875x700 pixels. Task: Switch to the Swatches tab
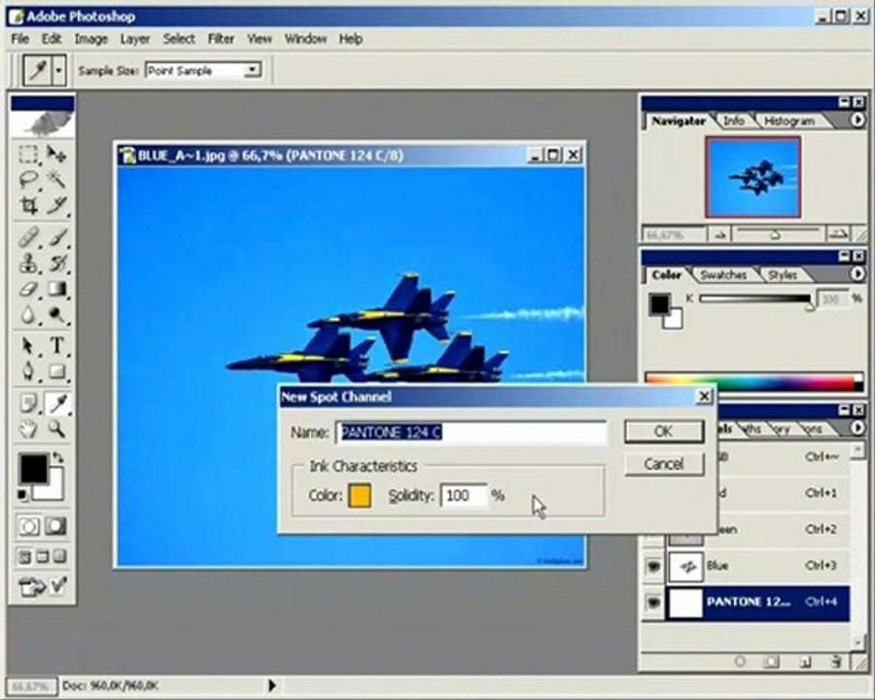723,275
